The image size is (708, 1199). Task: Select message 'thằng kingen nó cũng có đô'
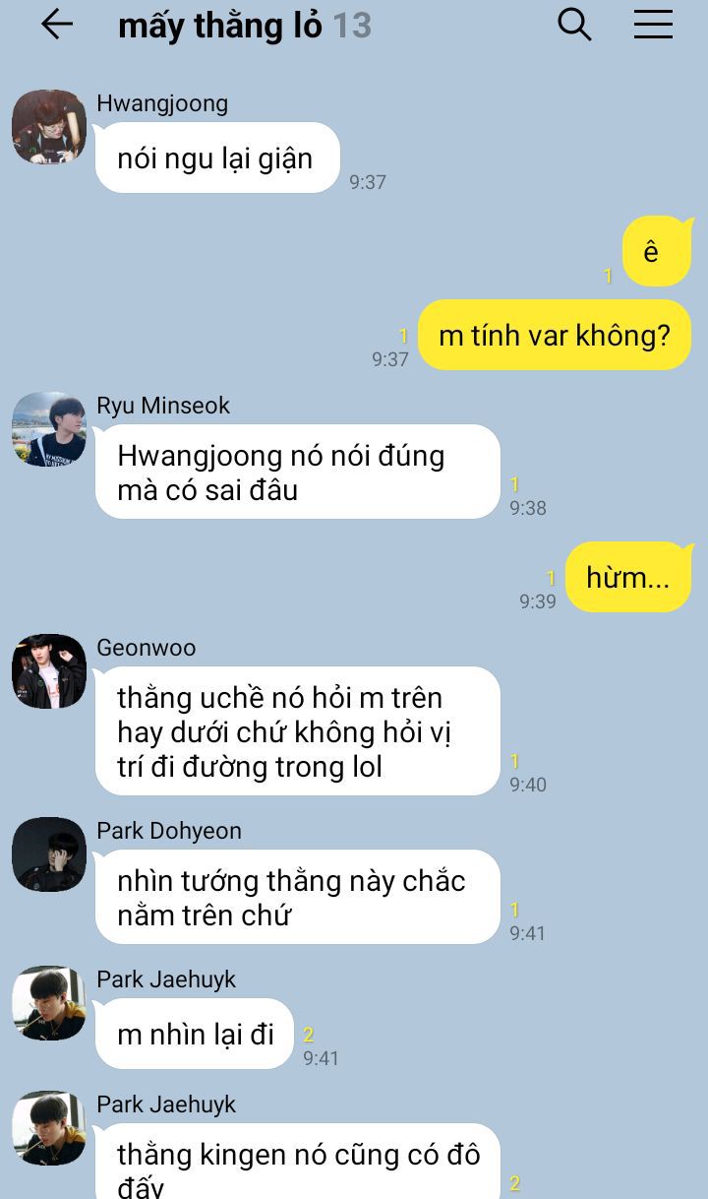(298, 1162)
